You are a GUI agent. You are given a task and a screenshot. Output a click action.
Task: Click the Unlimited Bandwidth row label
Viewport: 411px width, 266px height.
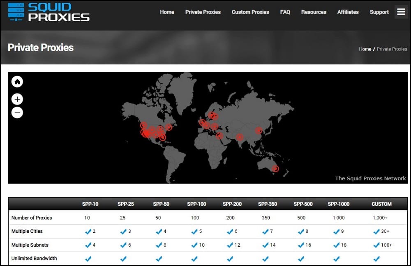[34, 259]
